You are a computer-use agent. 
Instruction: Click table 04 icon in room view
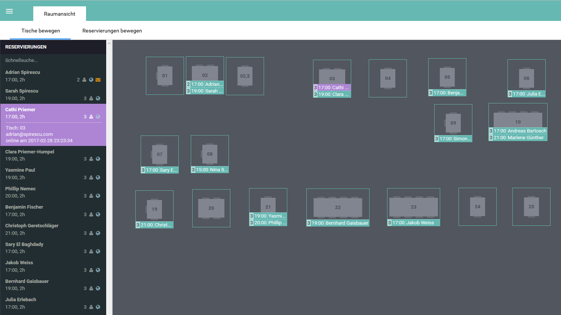point(387,78)
